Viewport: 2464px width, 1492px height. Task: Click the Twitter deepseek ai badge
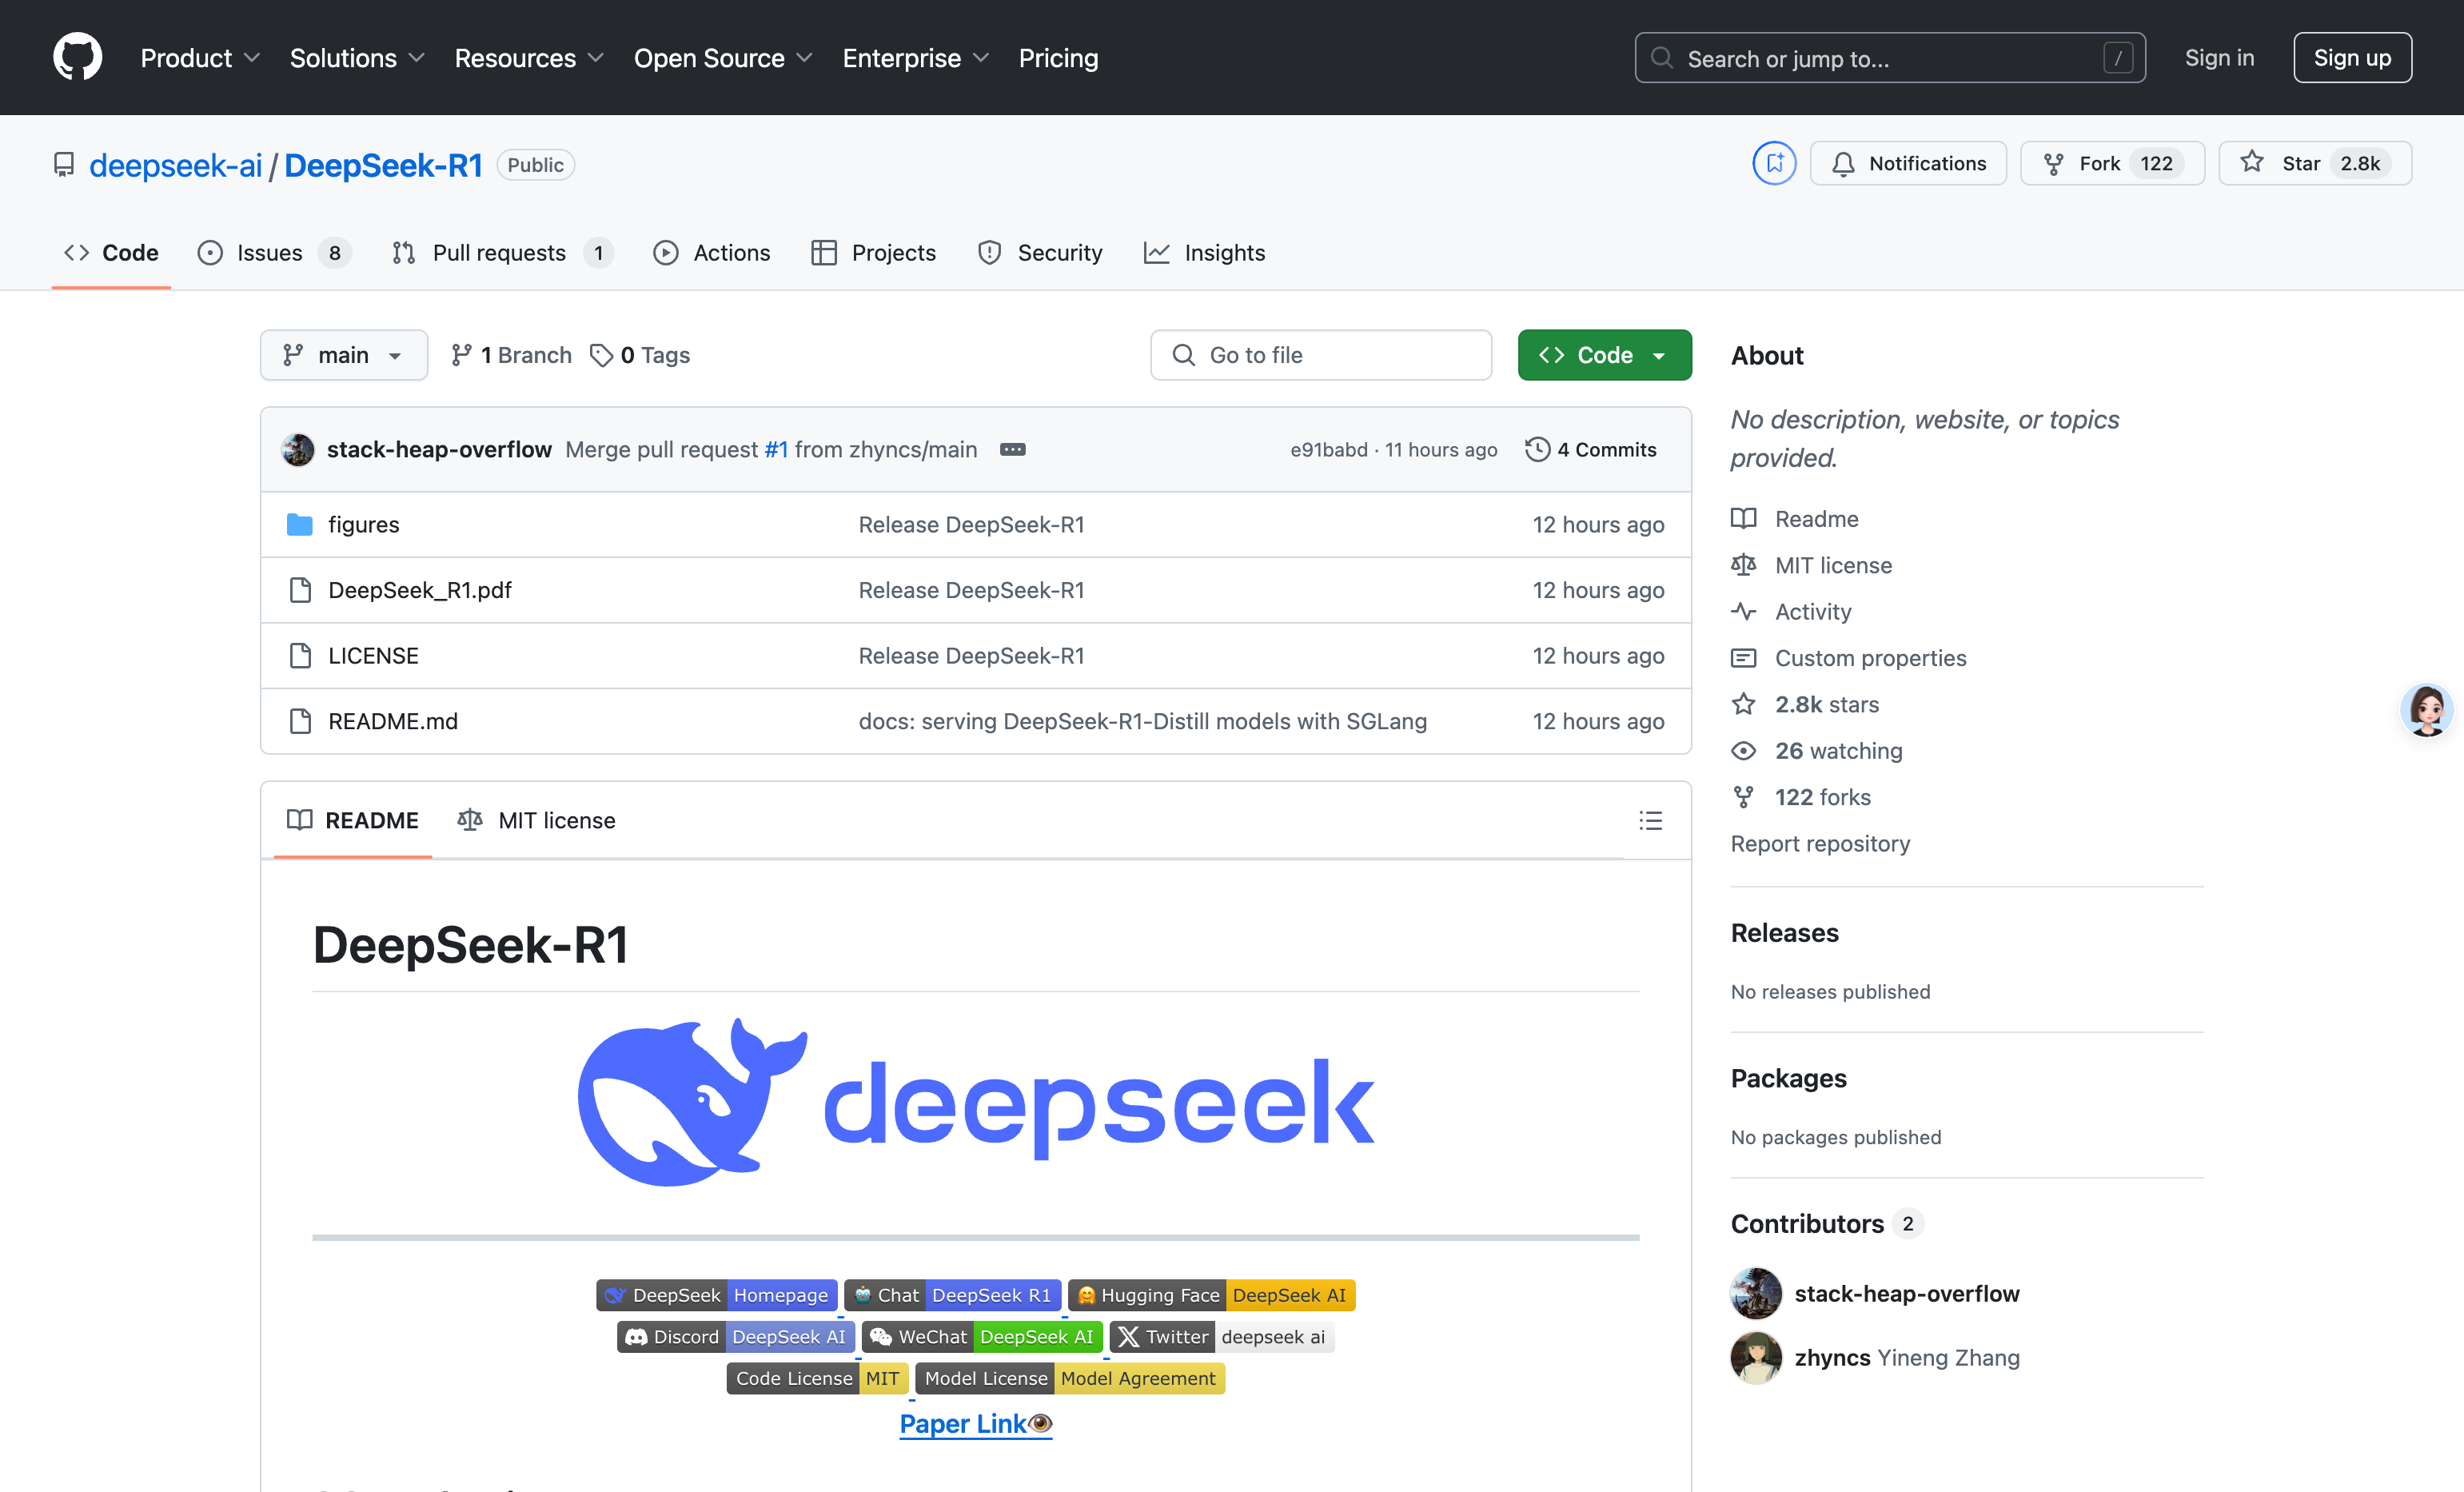click(1222, 1337)
